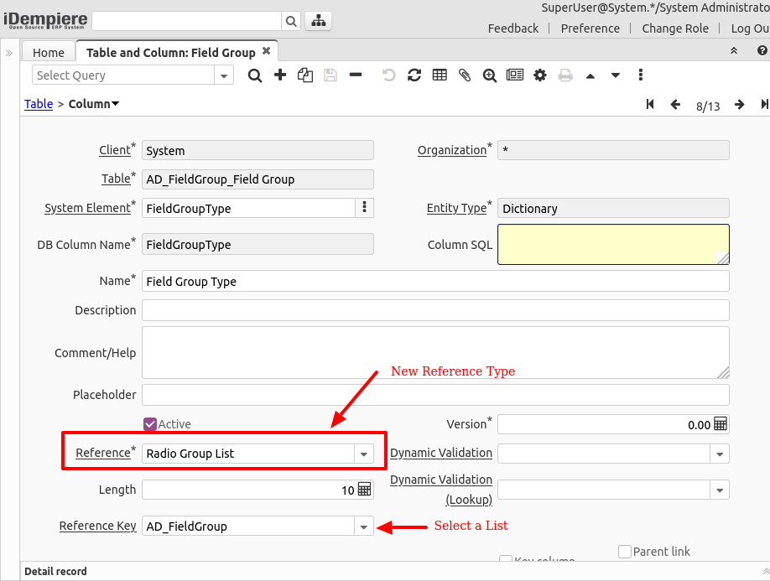This screenshot has height=581, width=770.
Task: Create a new record with the plus icon
Action: pos(280,75)
